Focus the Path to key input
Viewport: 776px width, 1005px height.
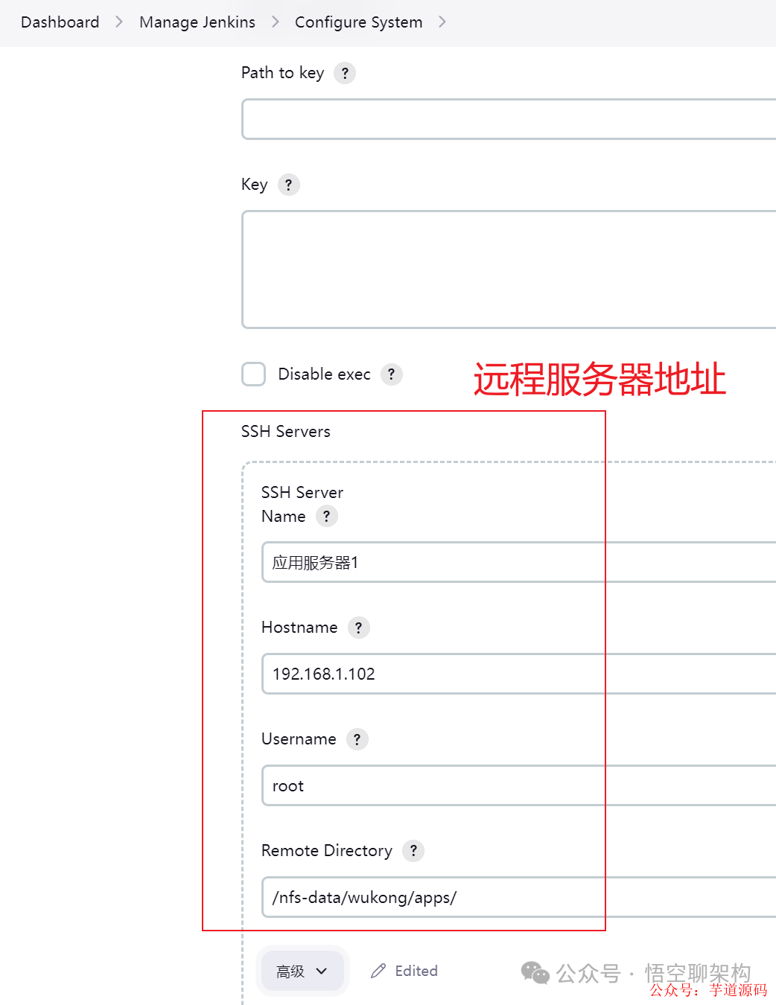pyautogui.click(x=509, y=119)
